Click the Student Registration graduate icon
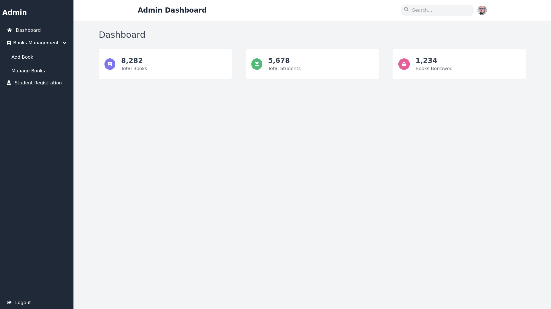The height and width of the screenshot is (309, 551). (9, 83)
